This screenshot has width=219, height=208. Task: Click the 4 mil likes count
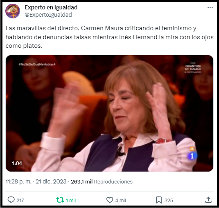(x=120, y=201)
